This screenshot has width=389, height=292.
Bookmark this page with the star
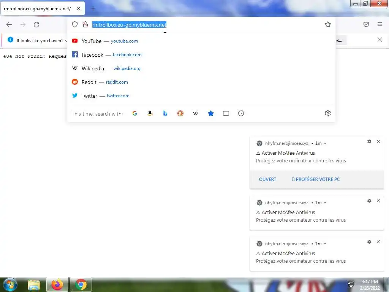328,24
